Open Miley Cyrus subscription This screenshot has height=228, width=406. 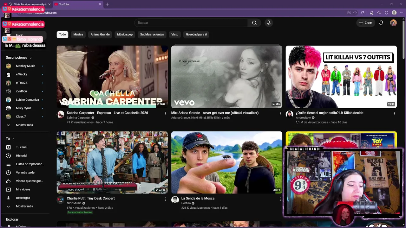[25, 108]
